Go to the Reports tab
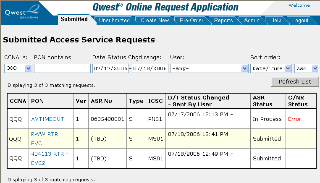Viewport: 320px width, 183px height. (223, 20)
